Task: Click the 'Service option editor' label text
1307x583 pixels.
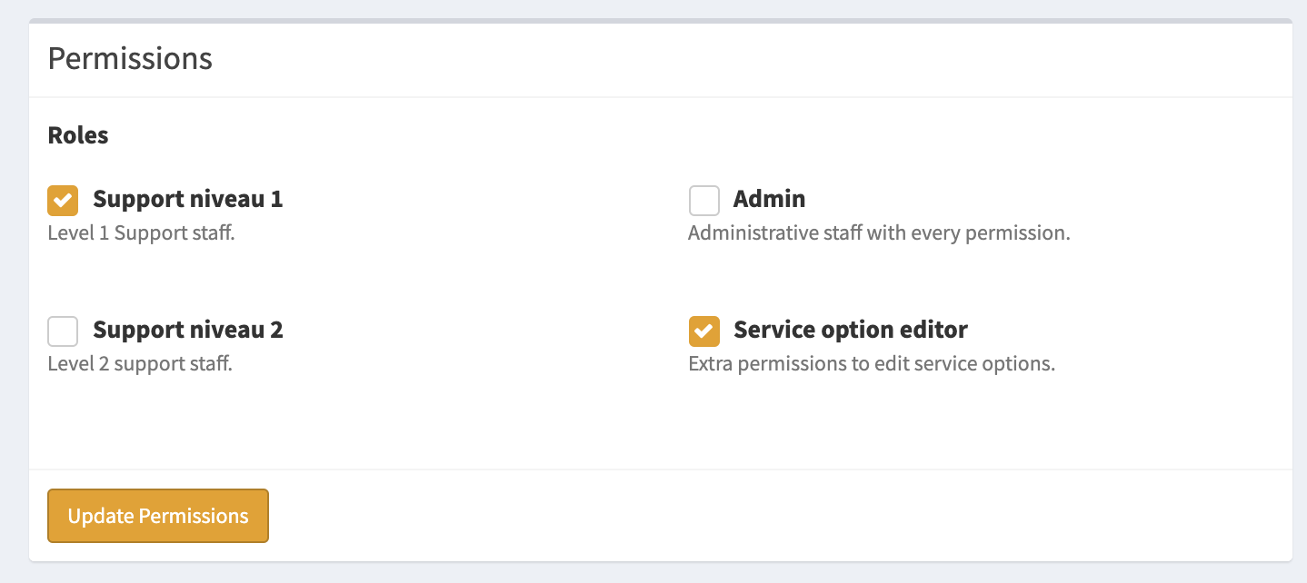Action: (850, 330)
